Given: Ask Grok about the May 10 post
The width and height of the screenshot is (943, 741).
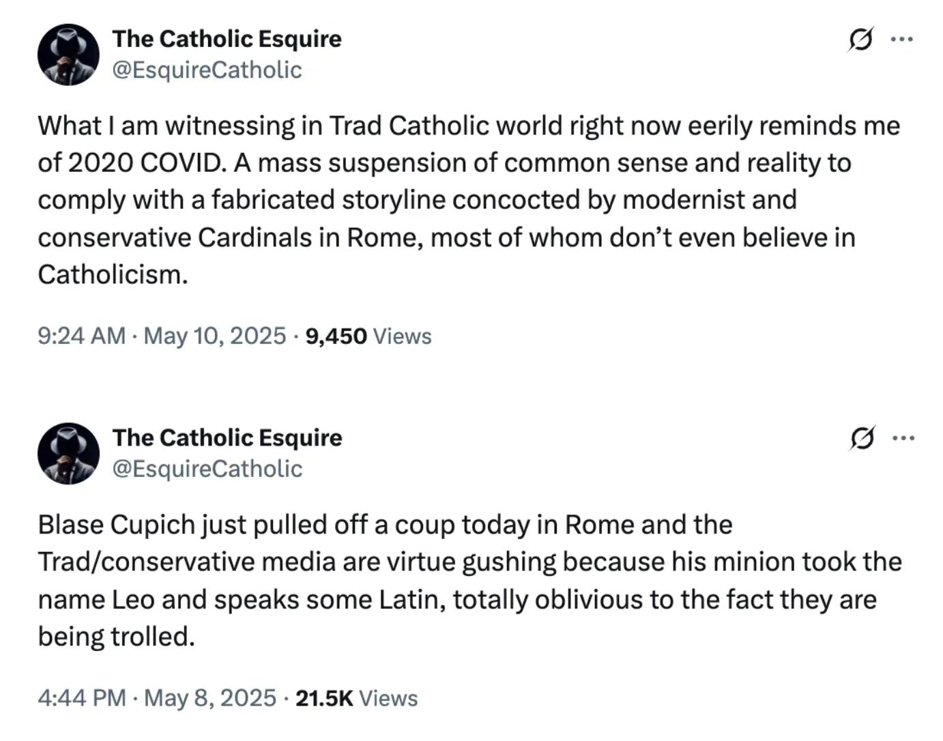Looking at the screenshot, I should coord(860,40).
